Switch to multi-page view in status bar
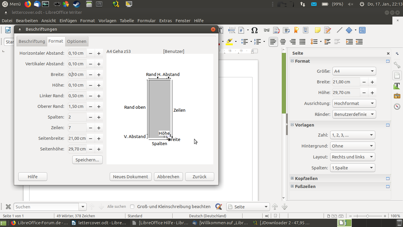 coord(334,216)
